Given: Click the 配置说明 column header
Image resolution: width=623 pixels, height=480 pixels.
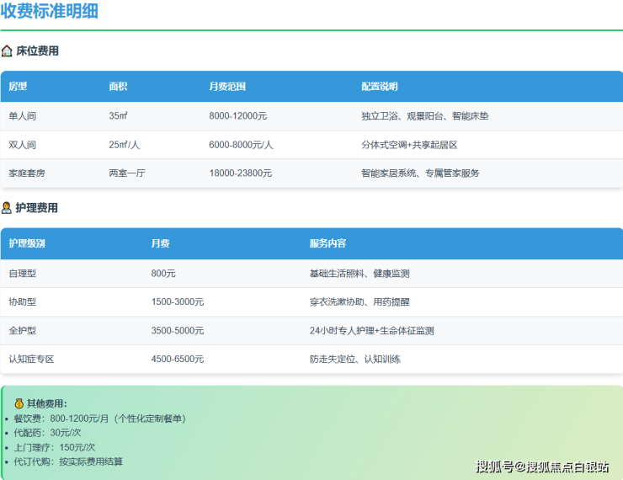Looking at the screenshot, I should point(379,87).
